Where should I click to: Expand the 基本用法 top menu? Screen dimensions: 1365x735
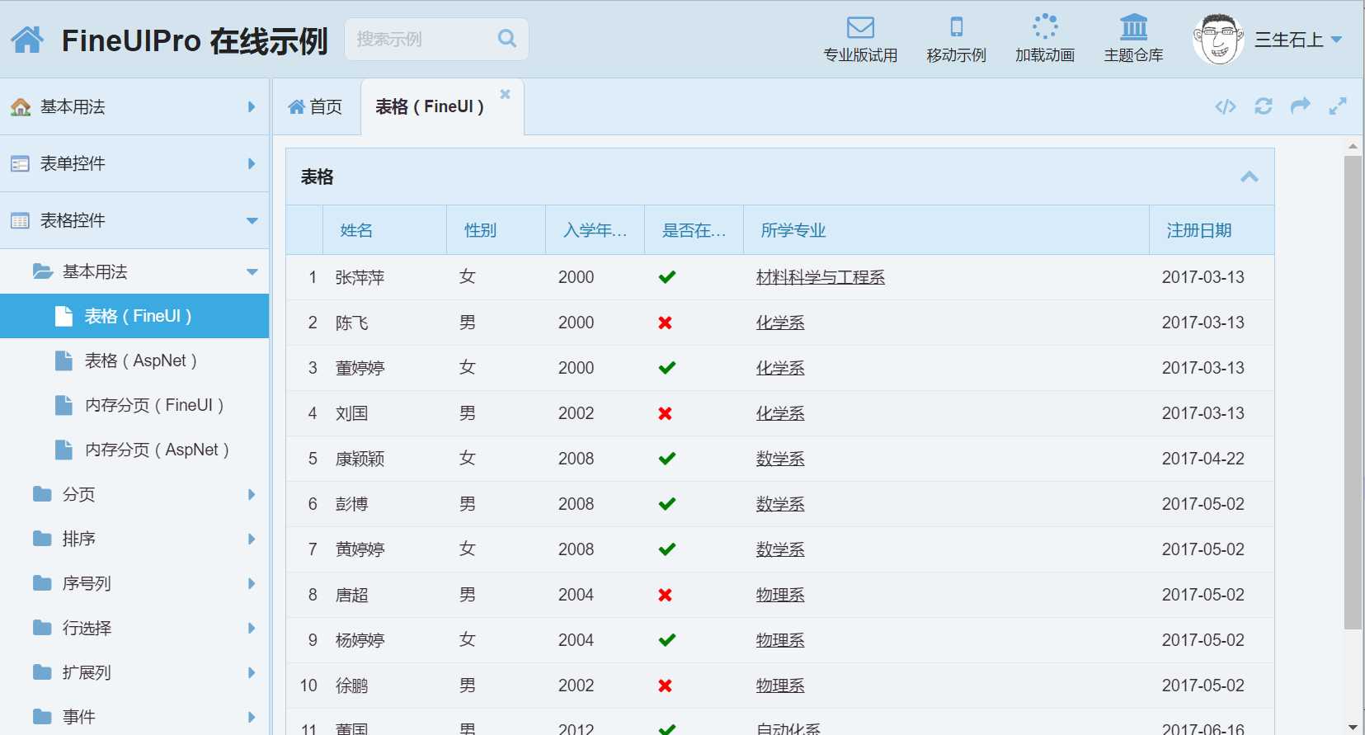(x=134, y=106)
